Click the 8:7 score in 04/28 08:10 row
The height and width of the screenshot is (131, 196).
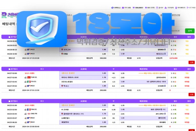click(x=173, y=50)
